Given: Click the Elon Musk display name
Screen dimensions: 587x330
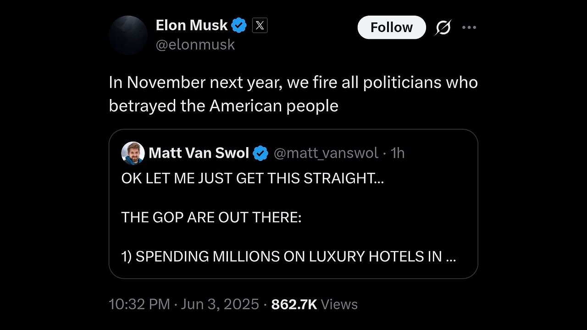Looking at the screenshot, I should pyautogui.click(x=192, y=26).
